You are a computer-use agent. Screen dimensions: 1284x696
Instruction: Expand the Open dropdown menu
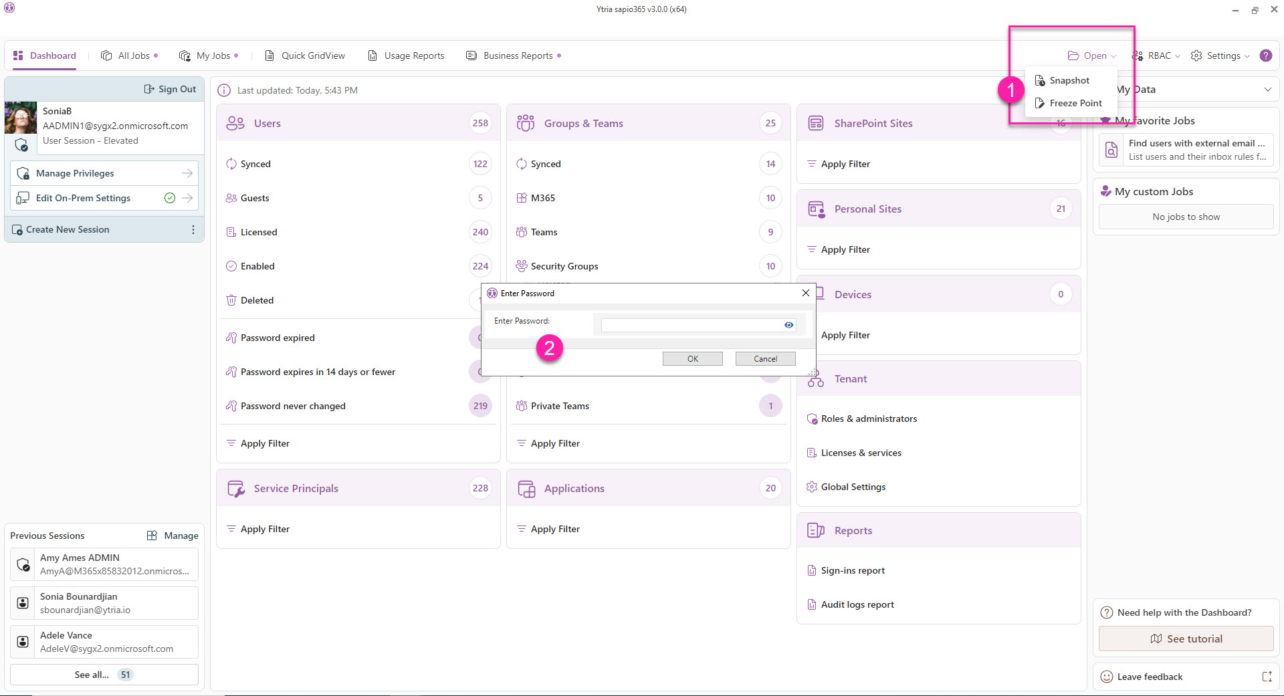click(1092, 55)
